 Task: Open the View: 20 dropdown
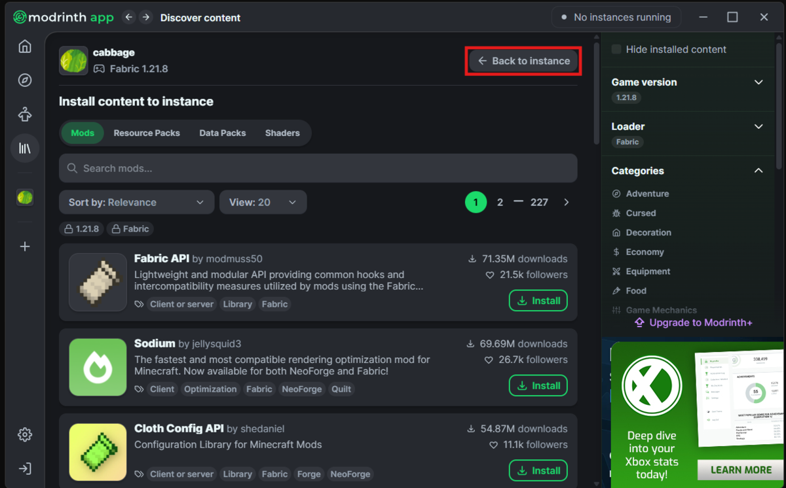click(263, 202)
